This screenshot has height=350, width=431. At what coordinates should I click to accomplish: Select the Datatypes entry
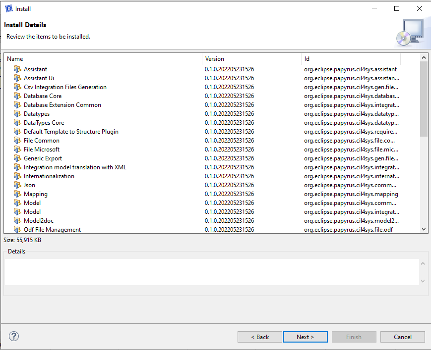(37, 114)
